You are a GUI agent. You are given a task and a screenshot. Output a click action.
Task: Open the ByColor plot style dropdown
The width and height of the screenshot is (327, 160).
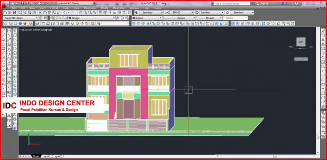[x=236, y=18]
